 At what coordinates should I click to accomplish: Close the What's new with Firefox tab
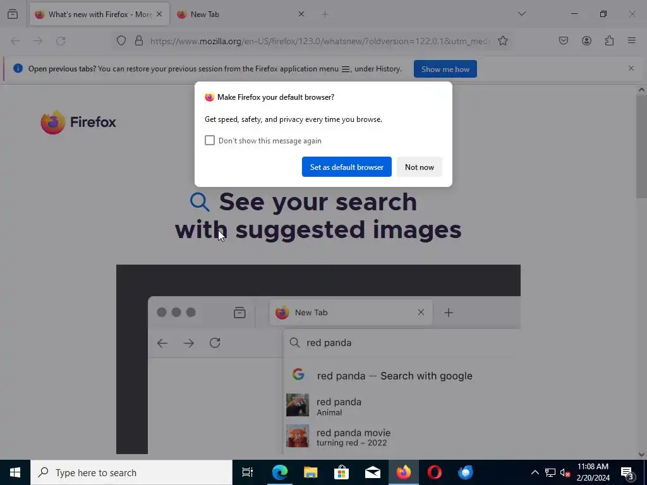pyautogui.click(x=159, y=14)
